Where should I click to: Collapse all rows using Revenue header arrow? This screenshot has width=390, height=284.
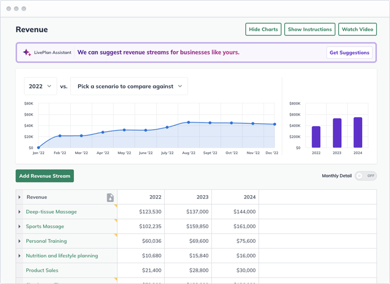click(20, 197)
